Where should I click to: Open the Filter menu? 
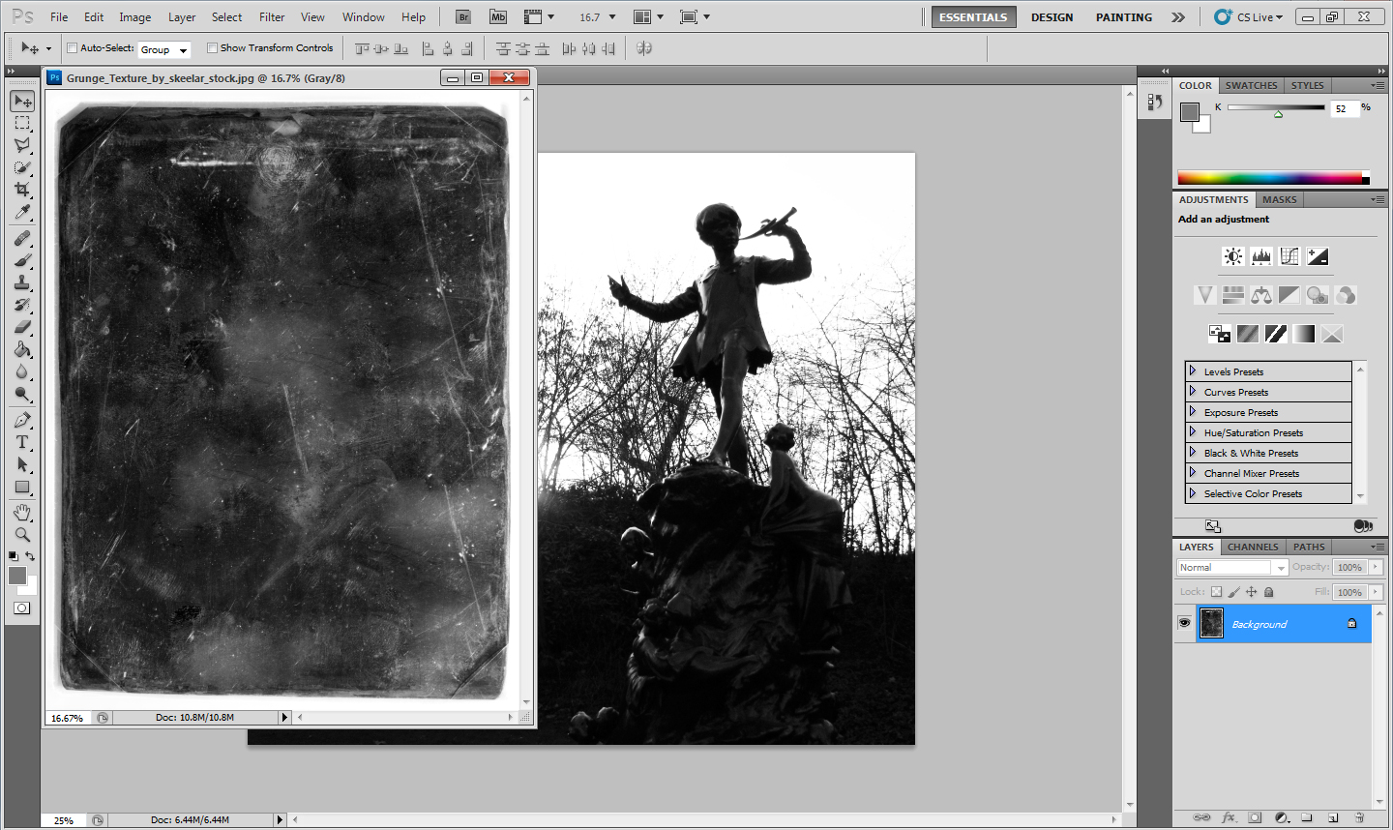click(272, 17)
